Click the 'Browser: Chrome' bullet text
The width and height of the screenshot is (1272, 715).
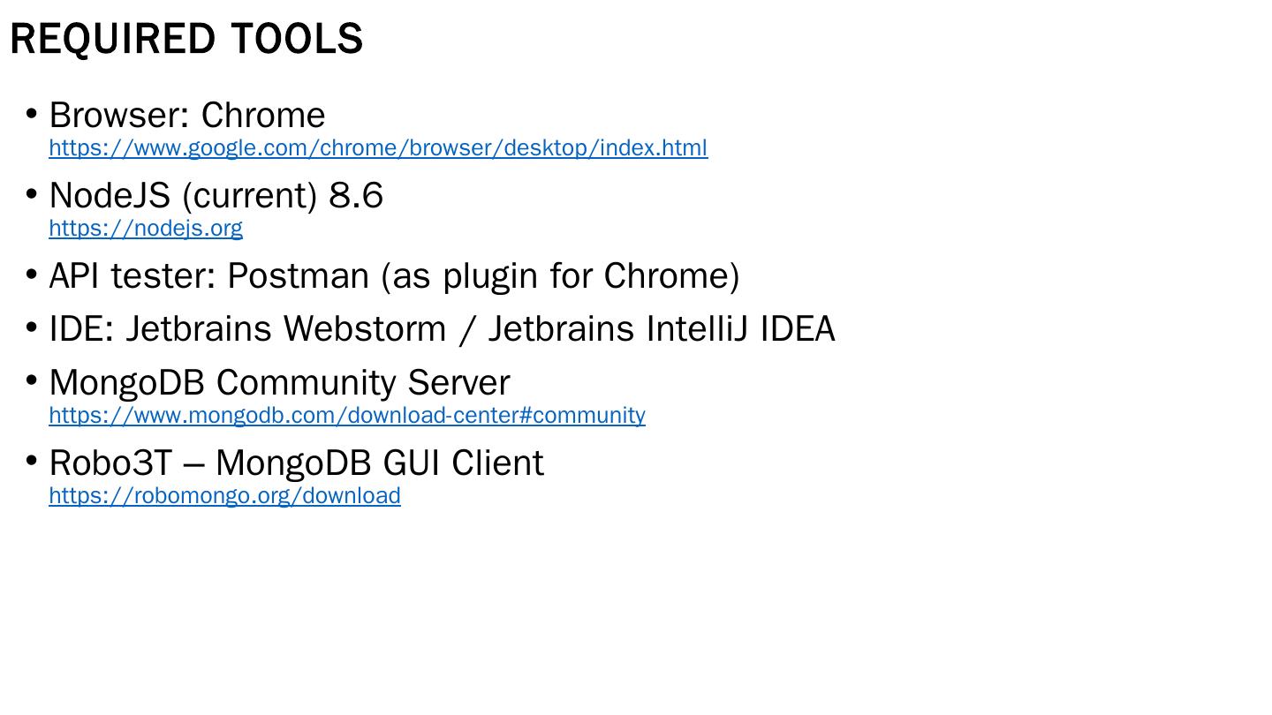[187, 116]
